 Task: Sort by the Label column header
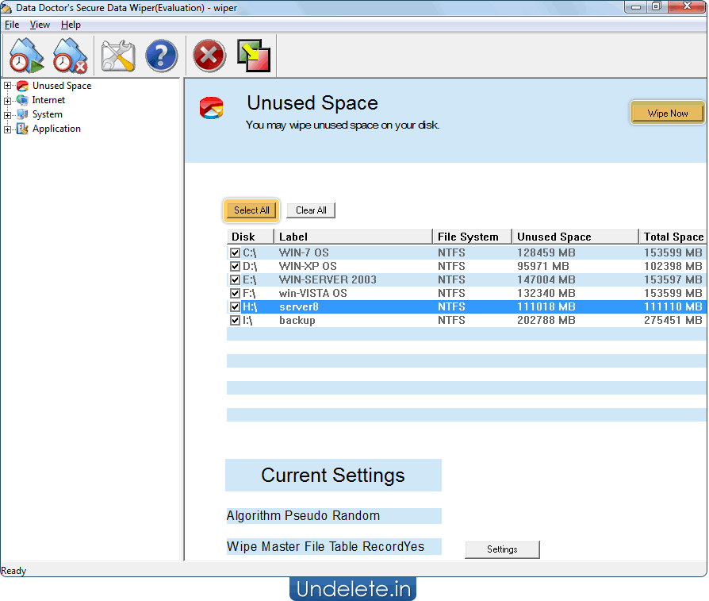pos(353,237)
